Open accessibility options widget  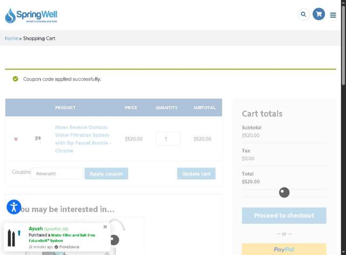(x=14, y=207)
